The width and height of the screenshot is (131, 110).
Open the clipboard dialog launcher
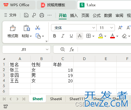point(46,41)
